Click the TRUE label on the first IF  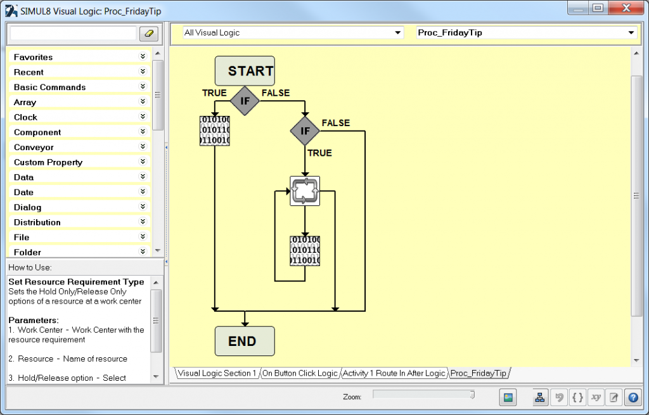(214, 93)
